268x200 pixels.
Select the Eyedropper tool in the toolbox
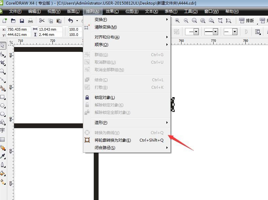point(3,156)
